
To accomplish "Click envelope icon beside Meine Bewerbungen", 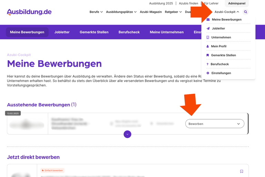I will pyautogui.click(x=208, y=19).
